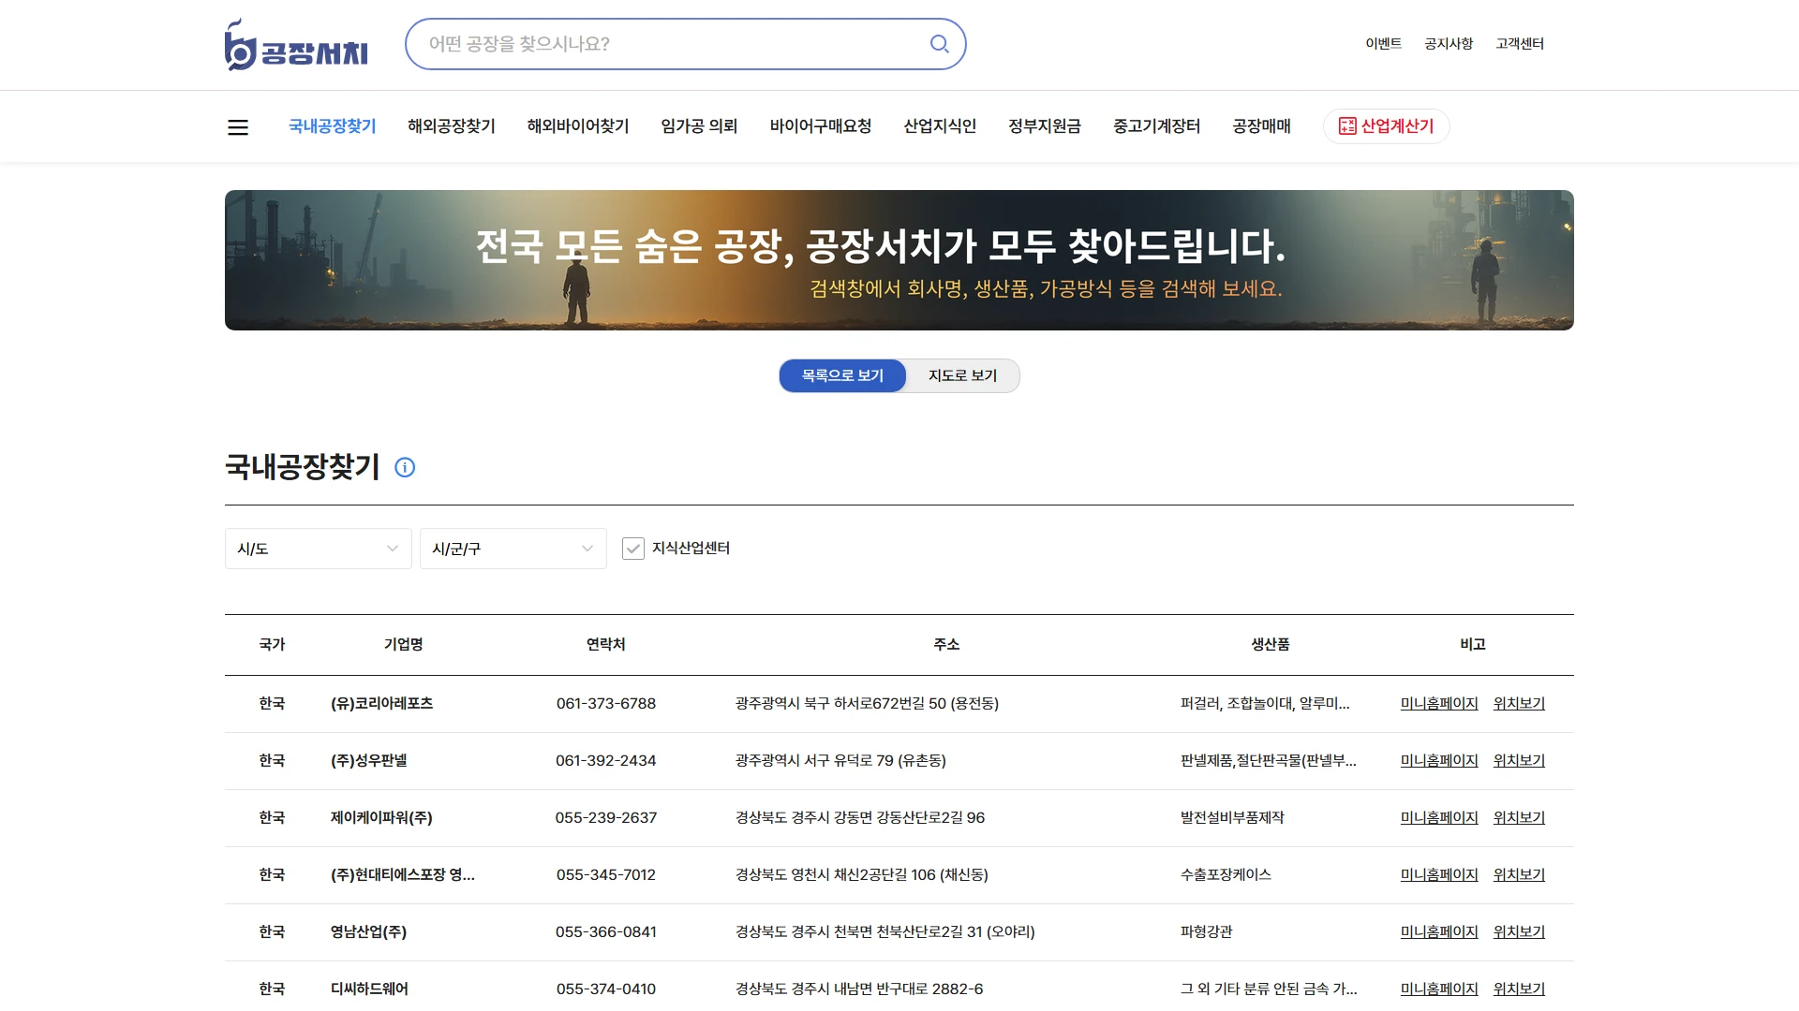Open the 공장매매 menu
Viewport: 1799px width, 1011px height.
point(1261,126)
